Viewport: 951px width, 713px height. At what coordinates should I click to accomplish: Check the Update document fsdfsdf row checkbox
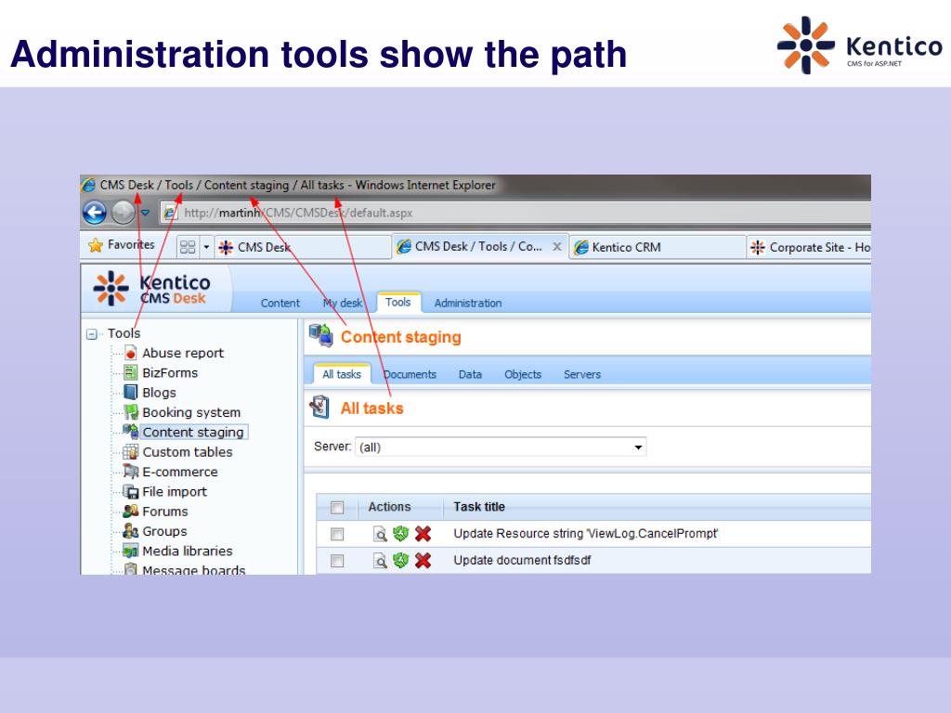tap(337, 561)
